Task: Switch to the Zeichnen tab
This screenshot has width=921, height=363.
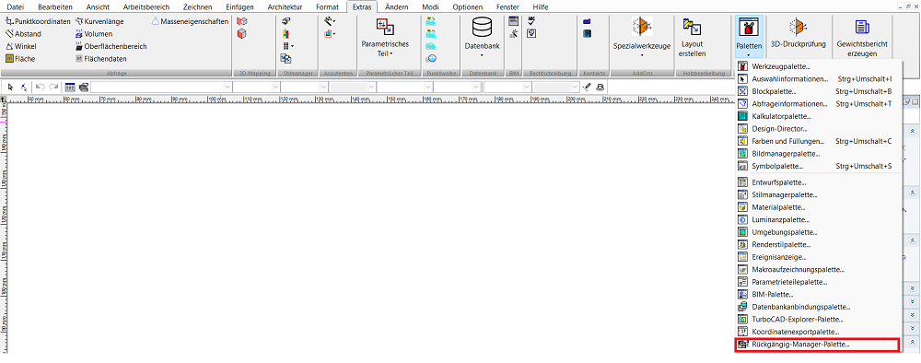Action: coord(198,7)
